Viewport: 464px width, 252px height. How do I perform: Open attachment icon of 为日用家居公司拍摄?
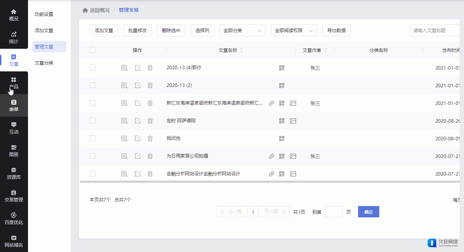(272, 156)
